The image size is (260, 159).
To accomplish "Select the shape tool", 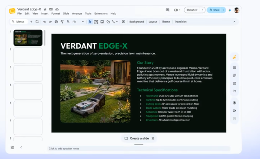I will click(108, 22).
